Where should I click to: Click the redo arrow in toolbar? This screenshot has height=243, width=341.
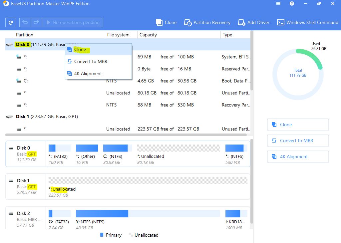[x=36, y=23]
